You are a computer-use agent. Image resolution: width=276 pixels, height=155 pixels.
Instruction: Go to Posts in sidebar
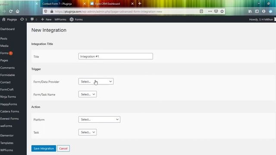pos(4,39)
